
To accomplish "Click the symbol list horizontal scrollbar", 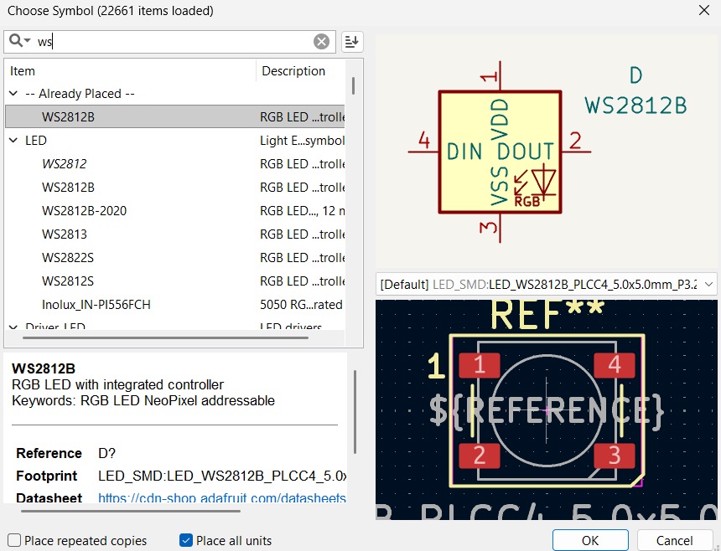I will click(165, 338).
